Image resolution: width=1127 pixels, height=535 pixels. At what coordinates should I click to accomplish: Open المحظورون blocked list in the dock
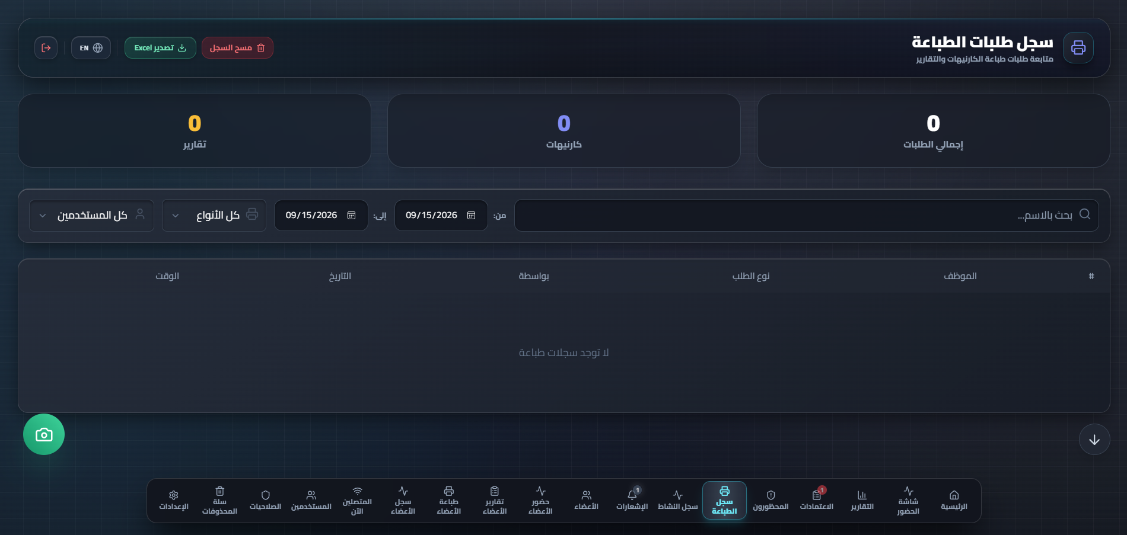(771, 500)
